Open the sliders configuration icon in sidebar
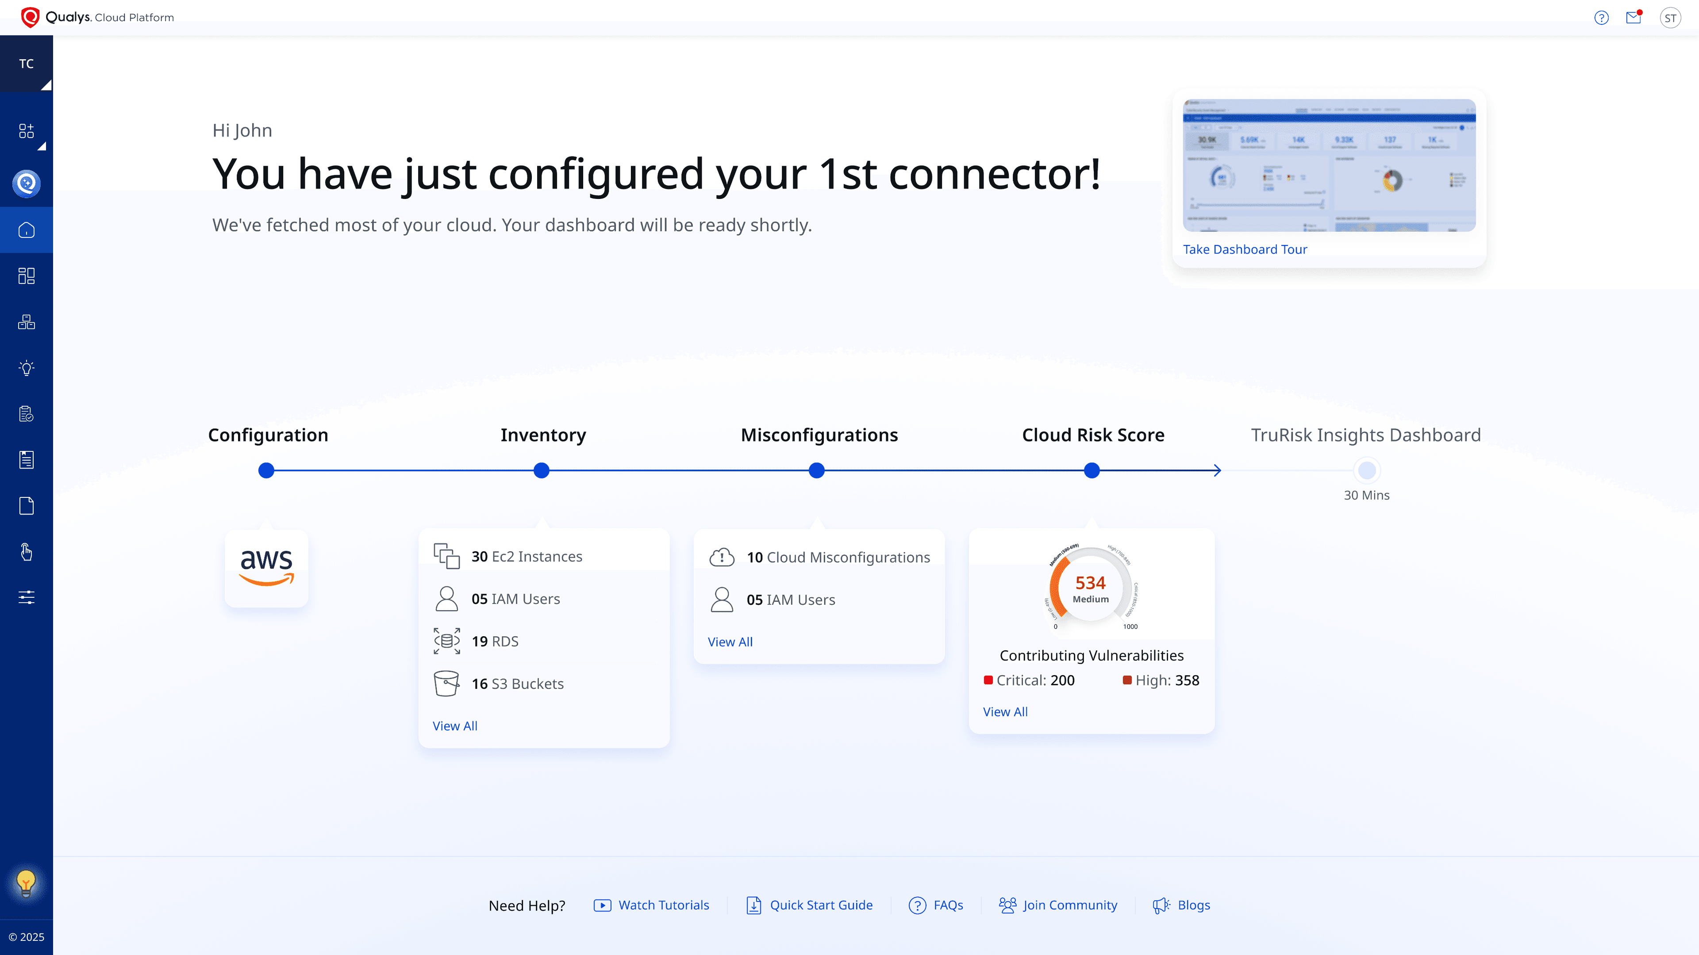Viewport: 1699px width, 955px height. click(x=27, y=597)
